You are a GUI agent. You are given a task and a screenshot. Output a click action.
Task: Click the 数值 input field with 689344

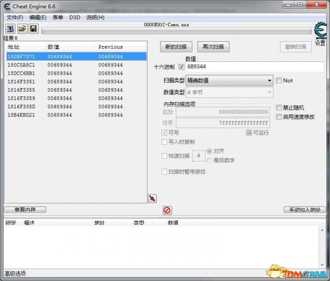pos(255,67)
